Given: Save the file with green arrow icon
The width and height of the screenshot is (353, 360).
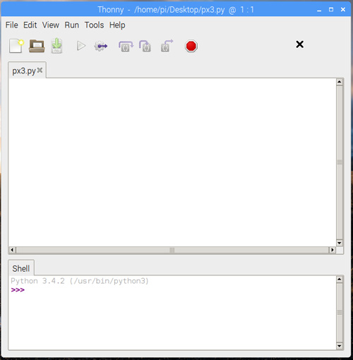Looking at the screenshot, I should [56, 46].
